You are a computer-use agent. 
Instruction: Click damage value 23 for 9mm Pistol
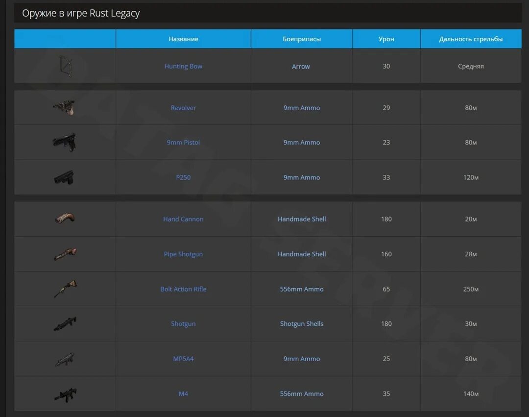386,143
